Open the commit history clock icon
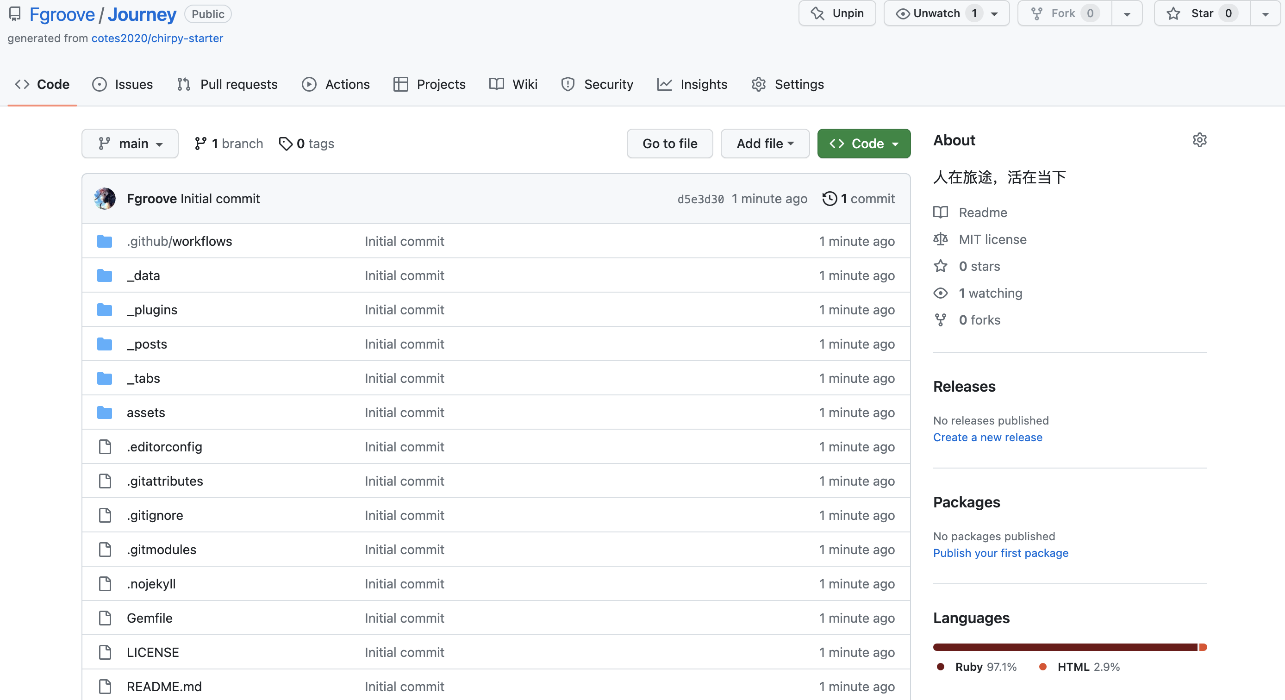 point(829,199)
